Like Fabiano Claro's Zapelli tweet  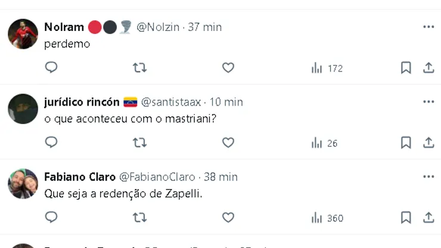(228, 218)
